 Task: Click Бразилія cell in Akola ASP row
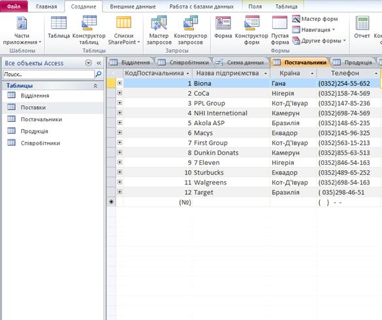point(293,123)
